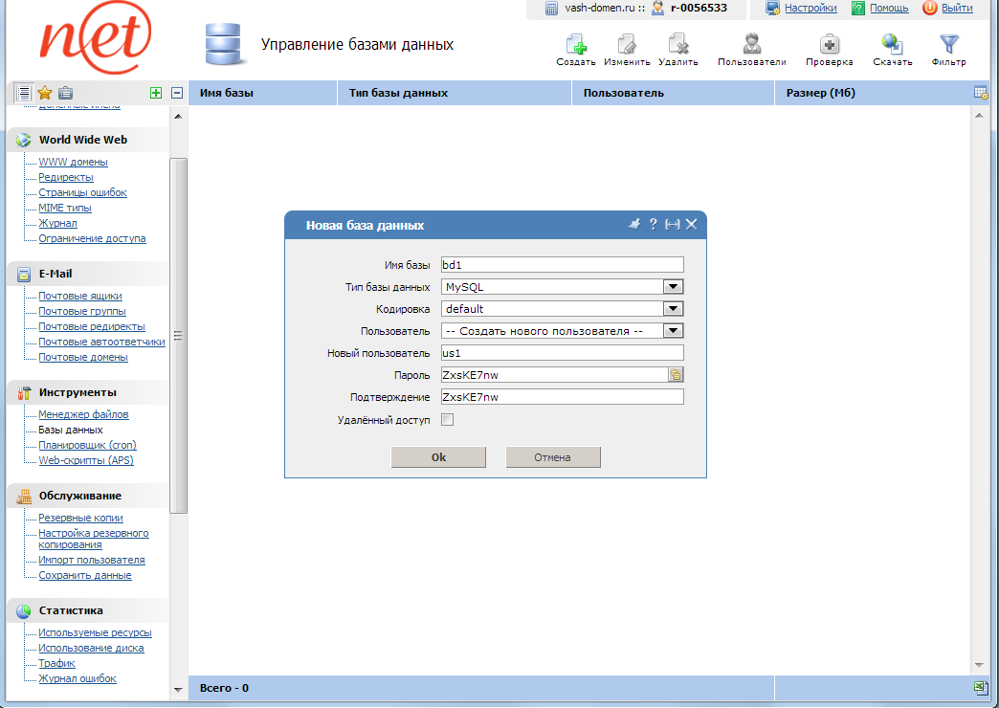Open the Тип базы данных dropdown
Image resolution: width=999 pixels, height=708 pixels.
[x=674, y=287]
